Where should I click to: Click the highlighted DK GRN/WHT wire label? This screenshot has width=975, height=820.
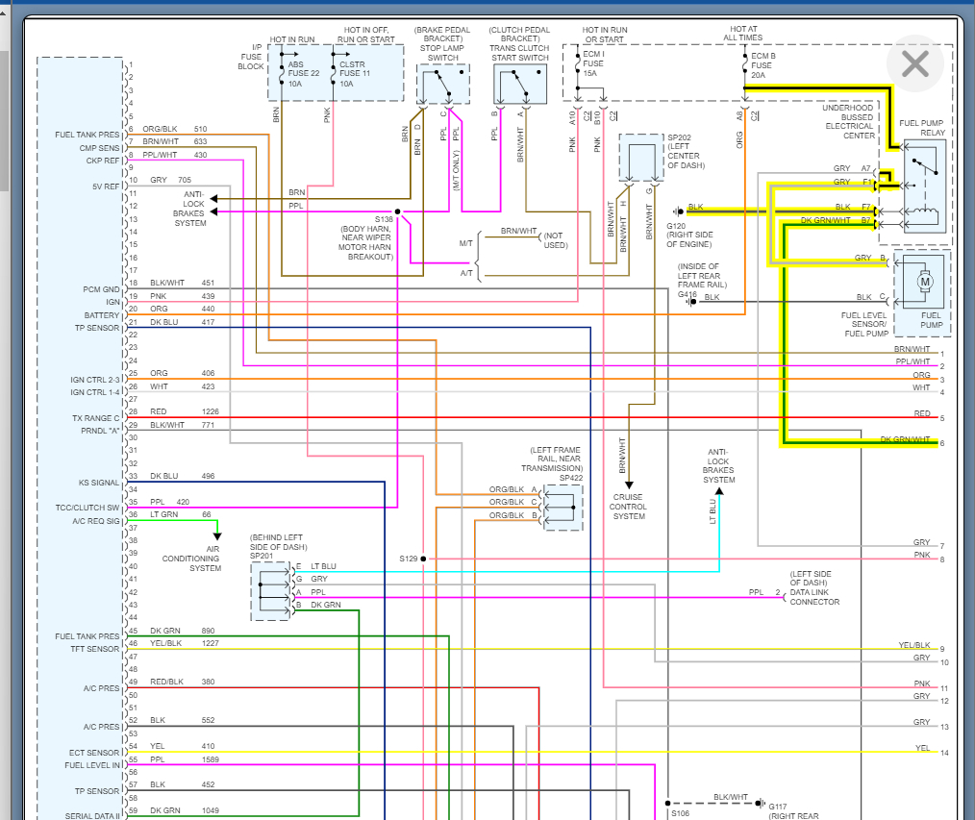pyautogui.click(x=825, y=220)
